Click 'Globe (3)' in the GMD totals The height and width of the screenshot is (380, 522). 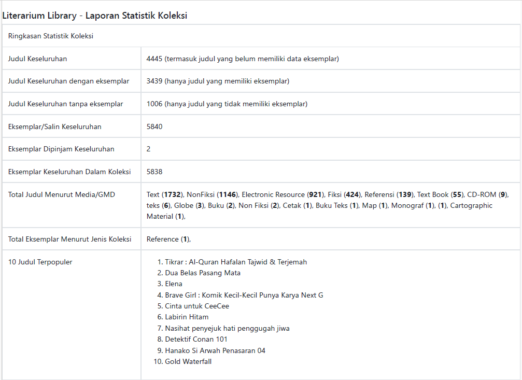189,205
